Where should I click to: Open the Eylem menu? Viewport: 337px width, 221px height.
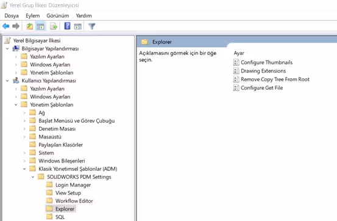[33, 16]
